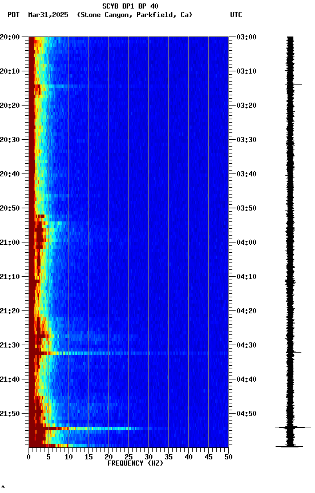
Task: Click the 40 Hz frequency axis label
Action: tap(188, 457)
